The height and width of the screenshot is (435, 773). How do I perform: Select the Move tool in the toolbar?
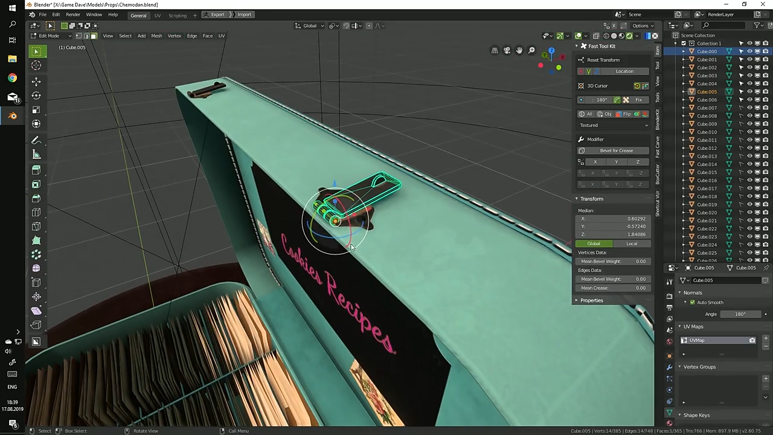pos(36,81)
